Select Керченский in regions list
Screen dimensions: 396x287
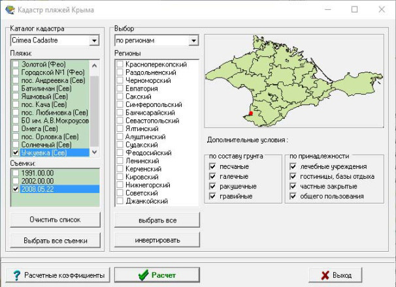point(144,169)
